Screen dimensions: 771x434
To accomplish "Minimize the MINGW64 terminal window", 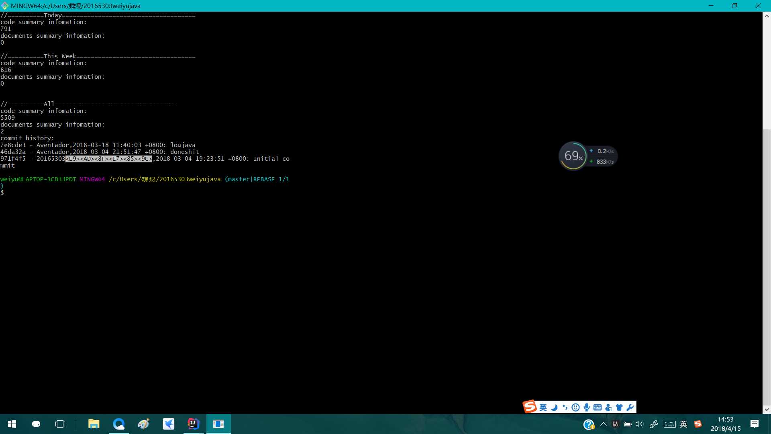I will click(711, 6).
